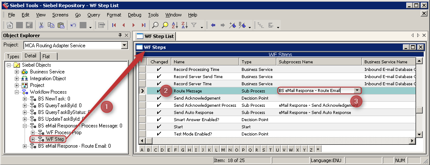The width and height of the screenshot is (430, 165).
Task: Go to previous record arrow
Action: (124, 25)
